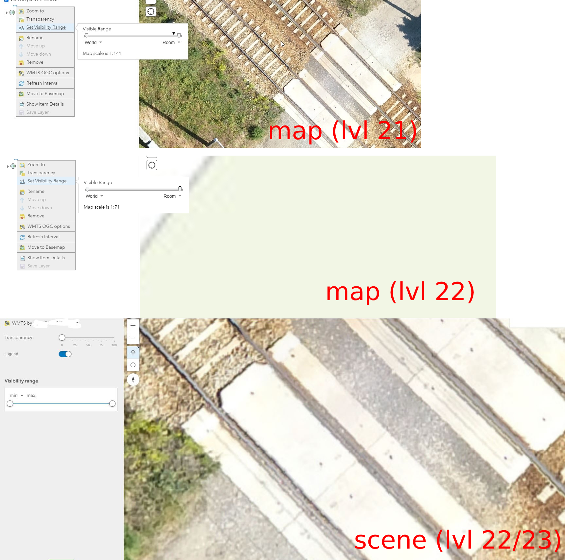The image size is (565, 560).
Task: Choose Set Visibility Range in lvl 21 map menu
Action: (x=46, y=27)
